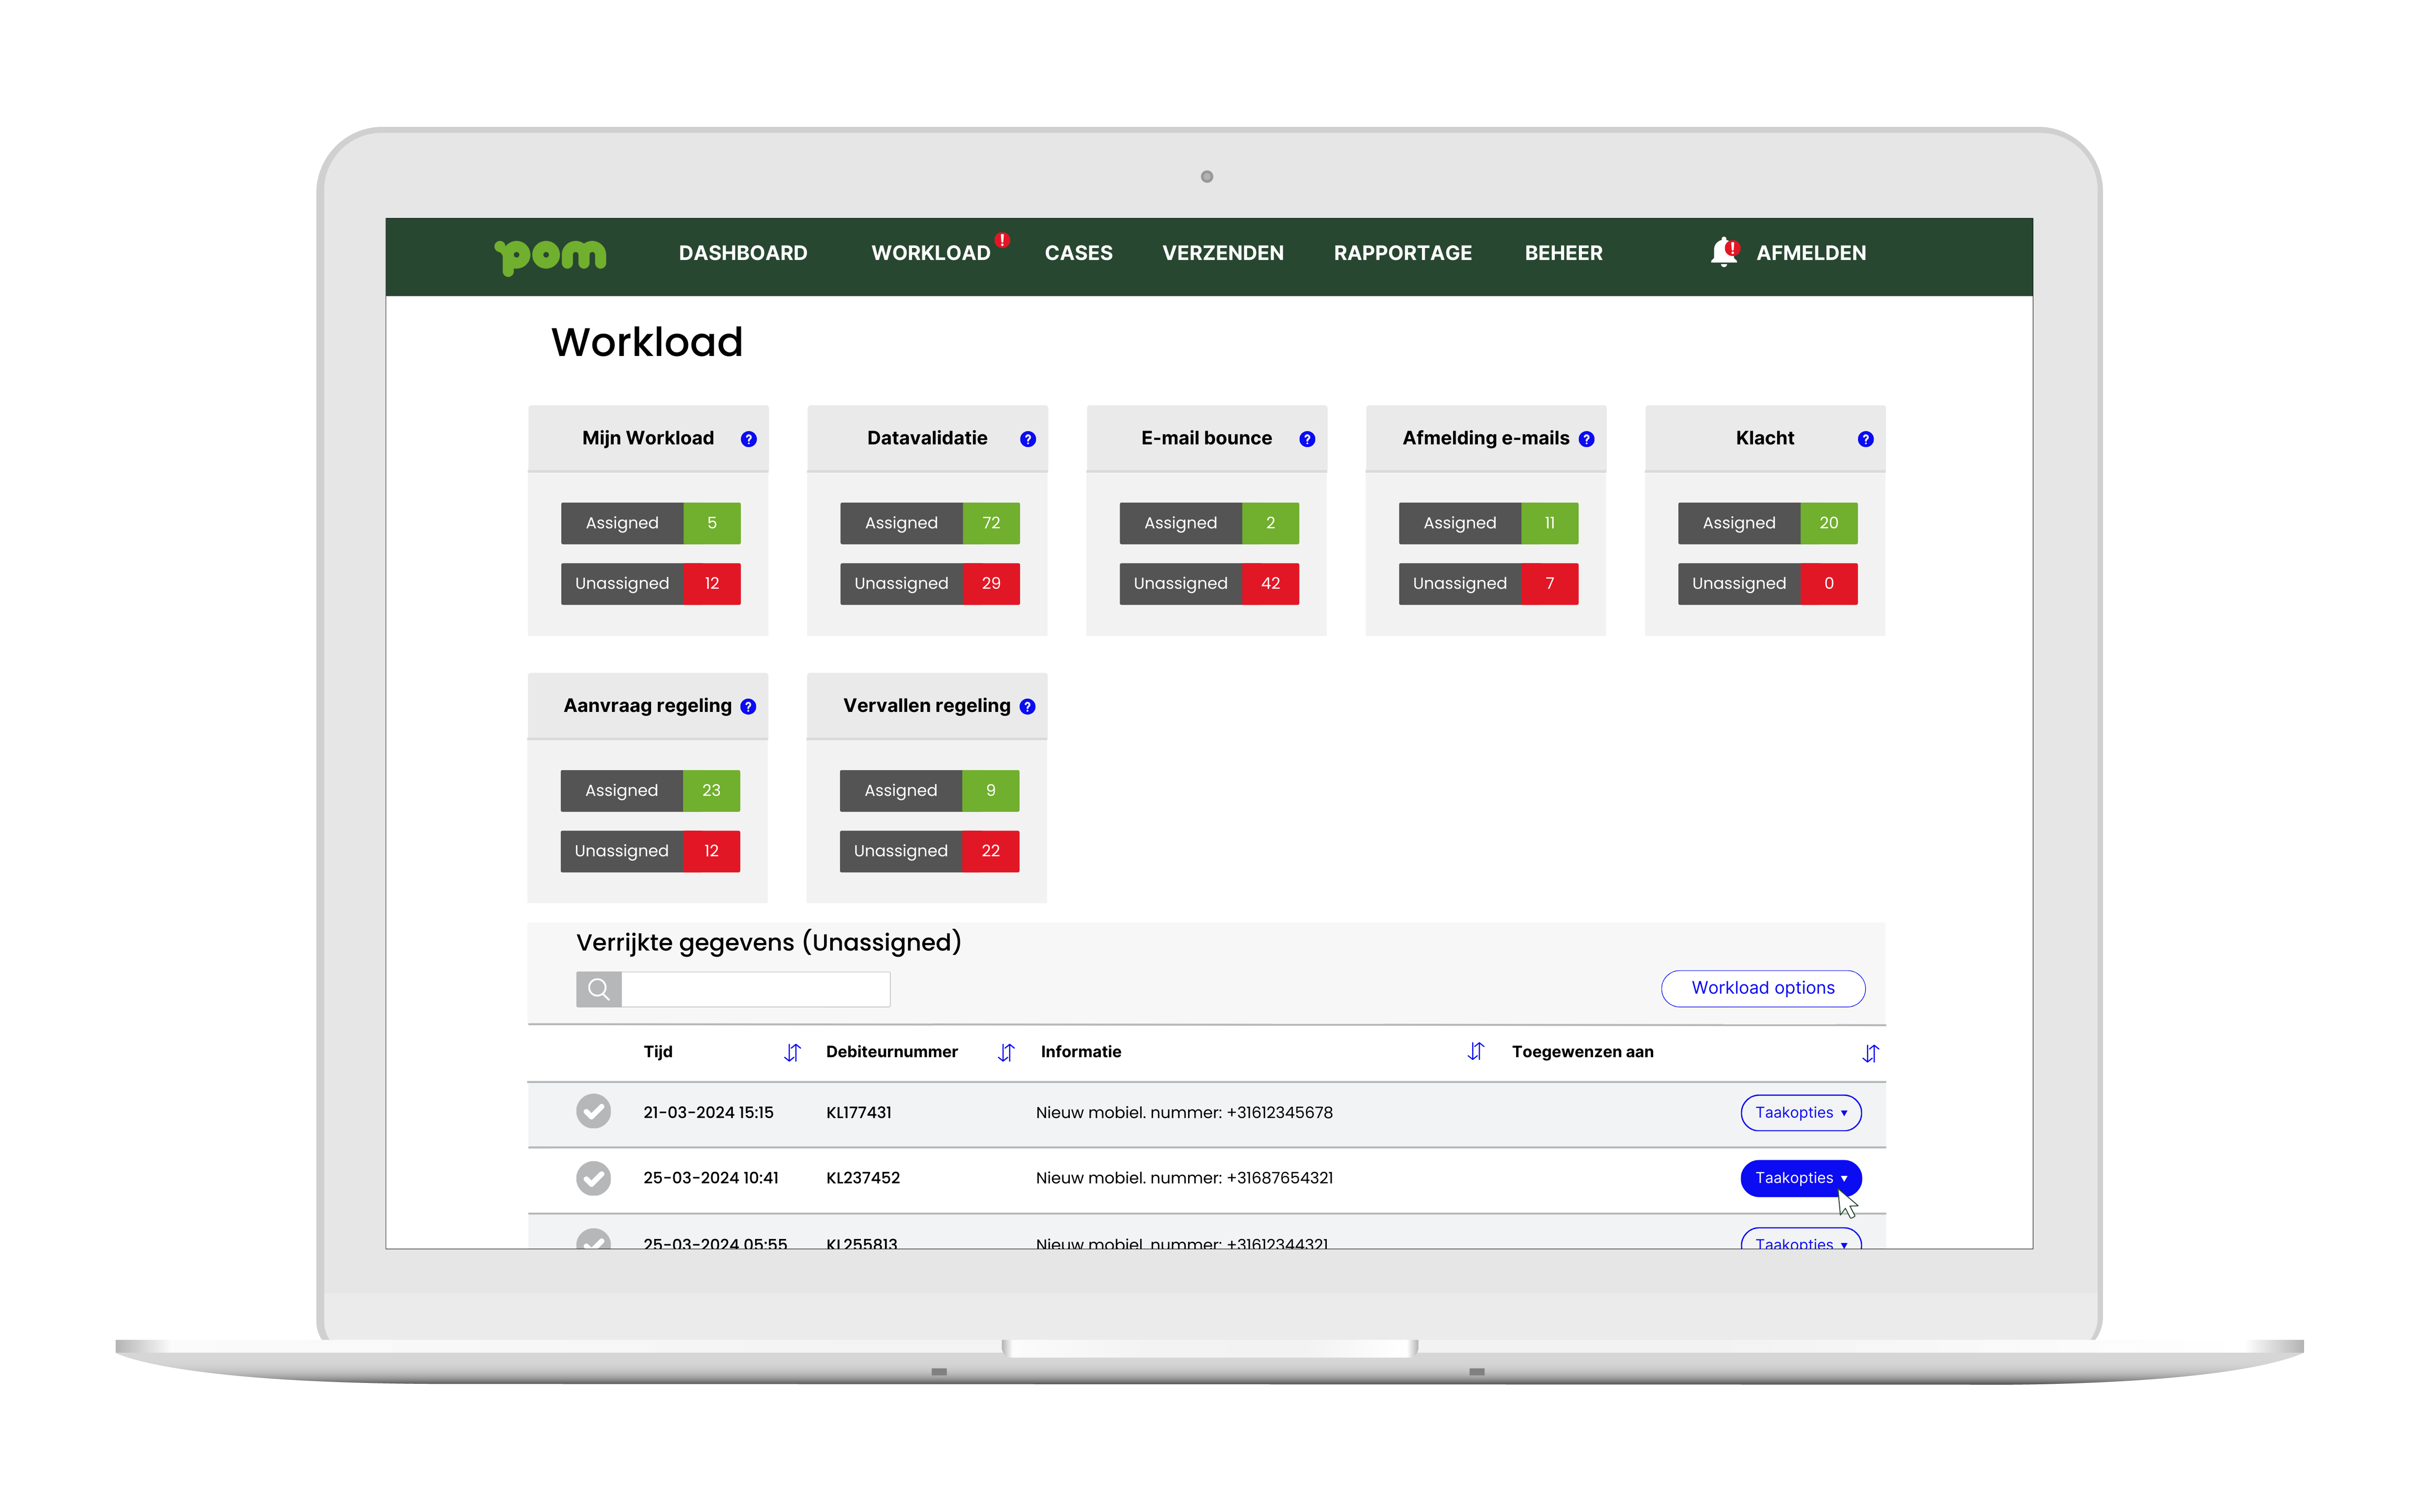Show Klacht Assigned 20
Screen dimensions: 2420x1512
tap(1767, 523)
